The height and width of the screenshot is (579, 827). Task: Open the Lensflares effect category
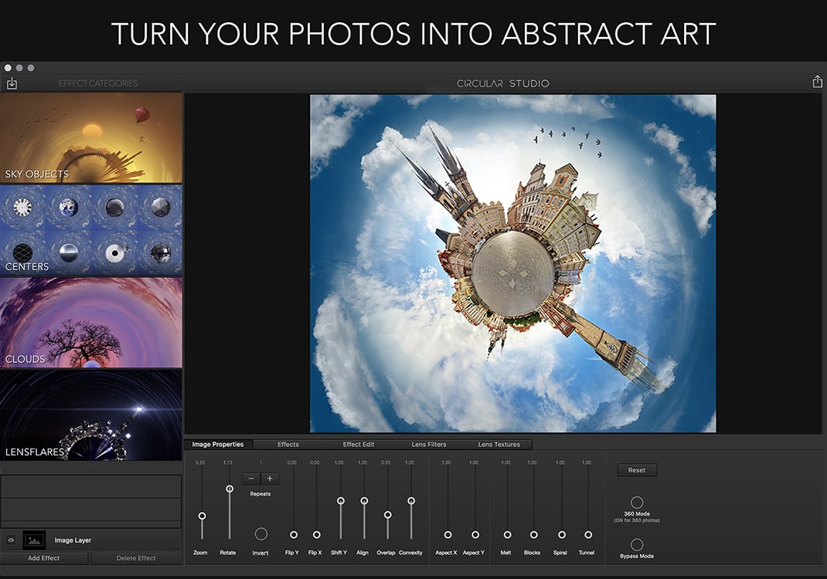pyautogui.click(x=90, y=415)
